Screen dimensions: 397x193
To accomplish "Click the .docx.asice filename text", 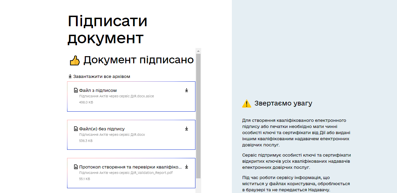I will pos(116,96).
